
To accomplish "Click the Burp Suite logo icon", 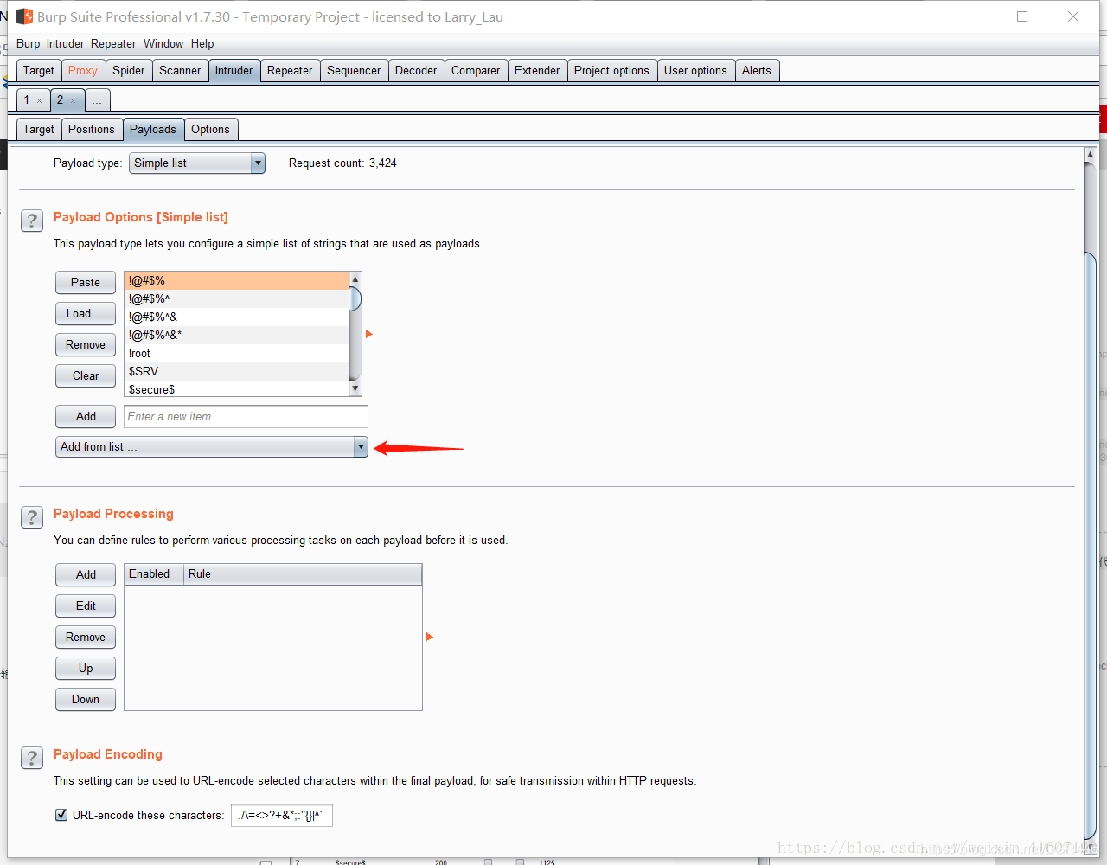I will click(24, 16).
